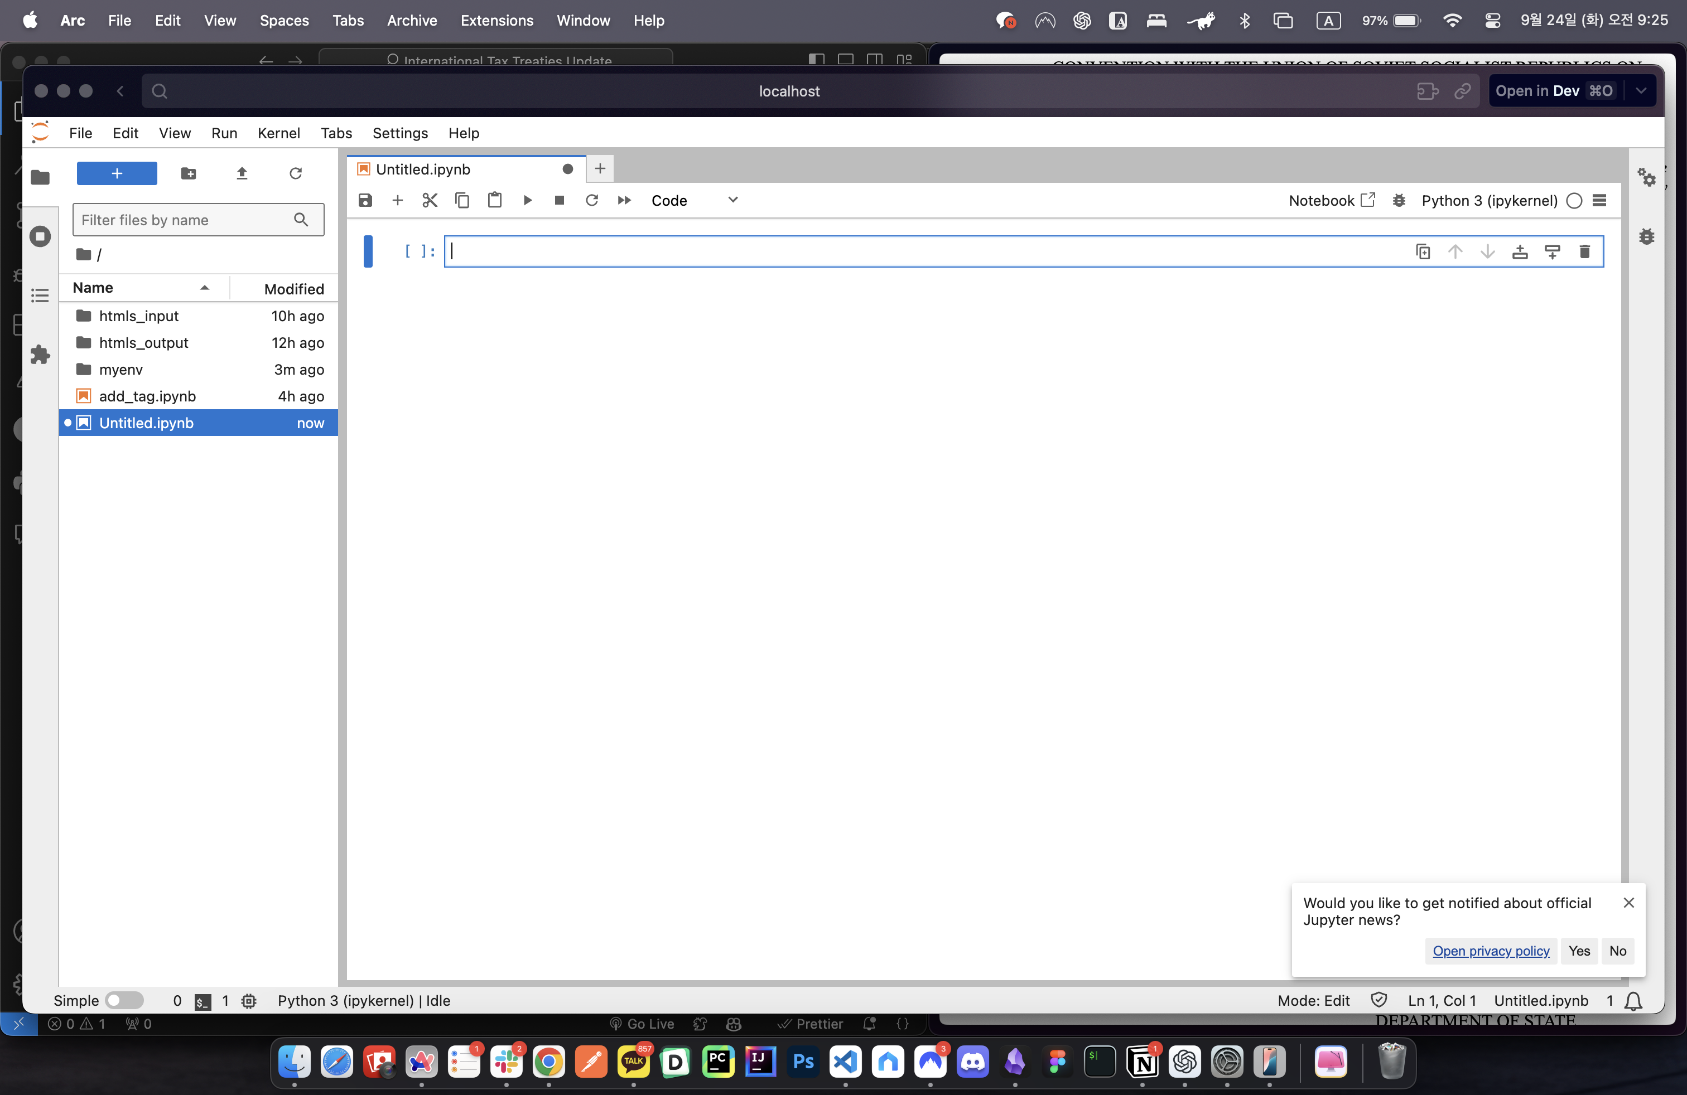Viewport: 1687px width, 1095px height.
Task: Open the Kernel menu
Action: coord(278,133)
